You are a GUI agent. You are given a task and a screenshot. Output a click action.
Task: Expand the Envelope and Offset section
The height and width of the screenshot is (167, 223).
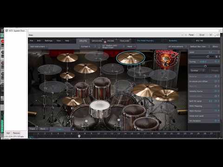[x=204, y=81]
